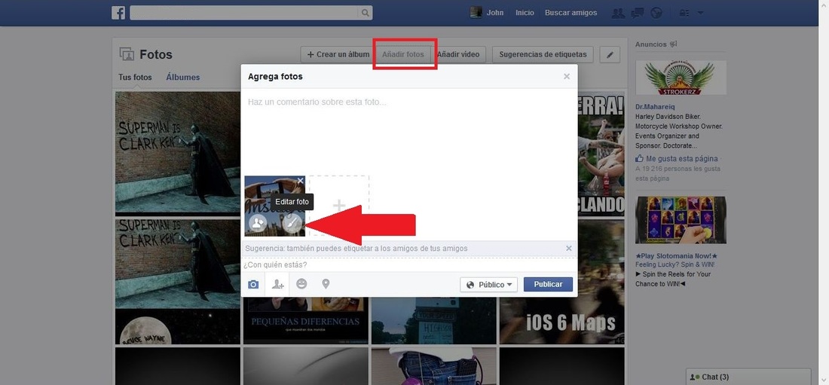The image size is (829, 385).
Task: Open Sugerencias de etiquetas
Action: pyautogui.click(x=543, y=54)
